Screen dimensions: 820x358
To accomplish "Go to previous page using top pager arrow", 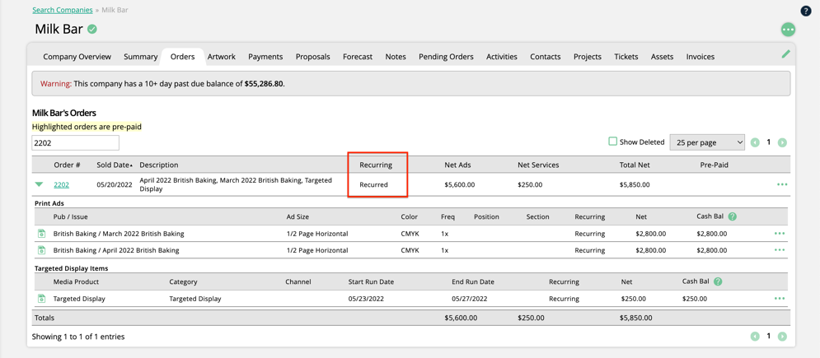I will (755, 142).
